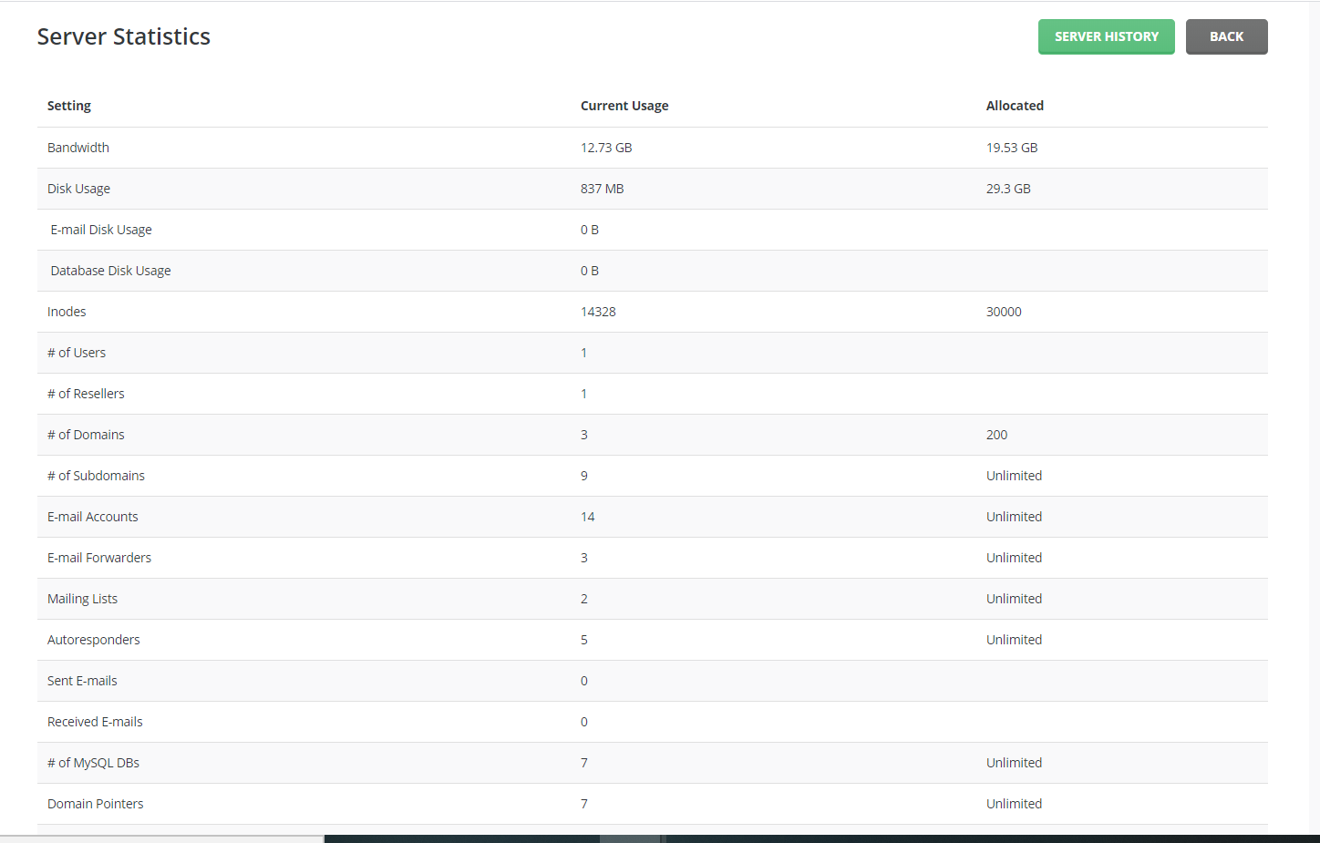Select the Autoresponders label
Screen dimensions: 1320x843
click(x=94, y=640)
